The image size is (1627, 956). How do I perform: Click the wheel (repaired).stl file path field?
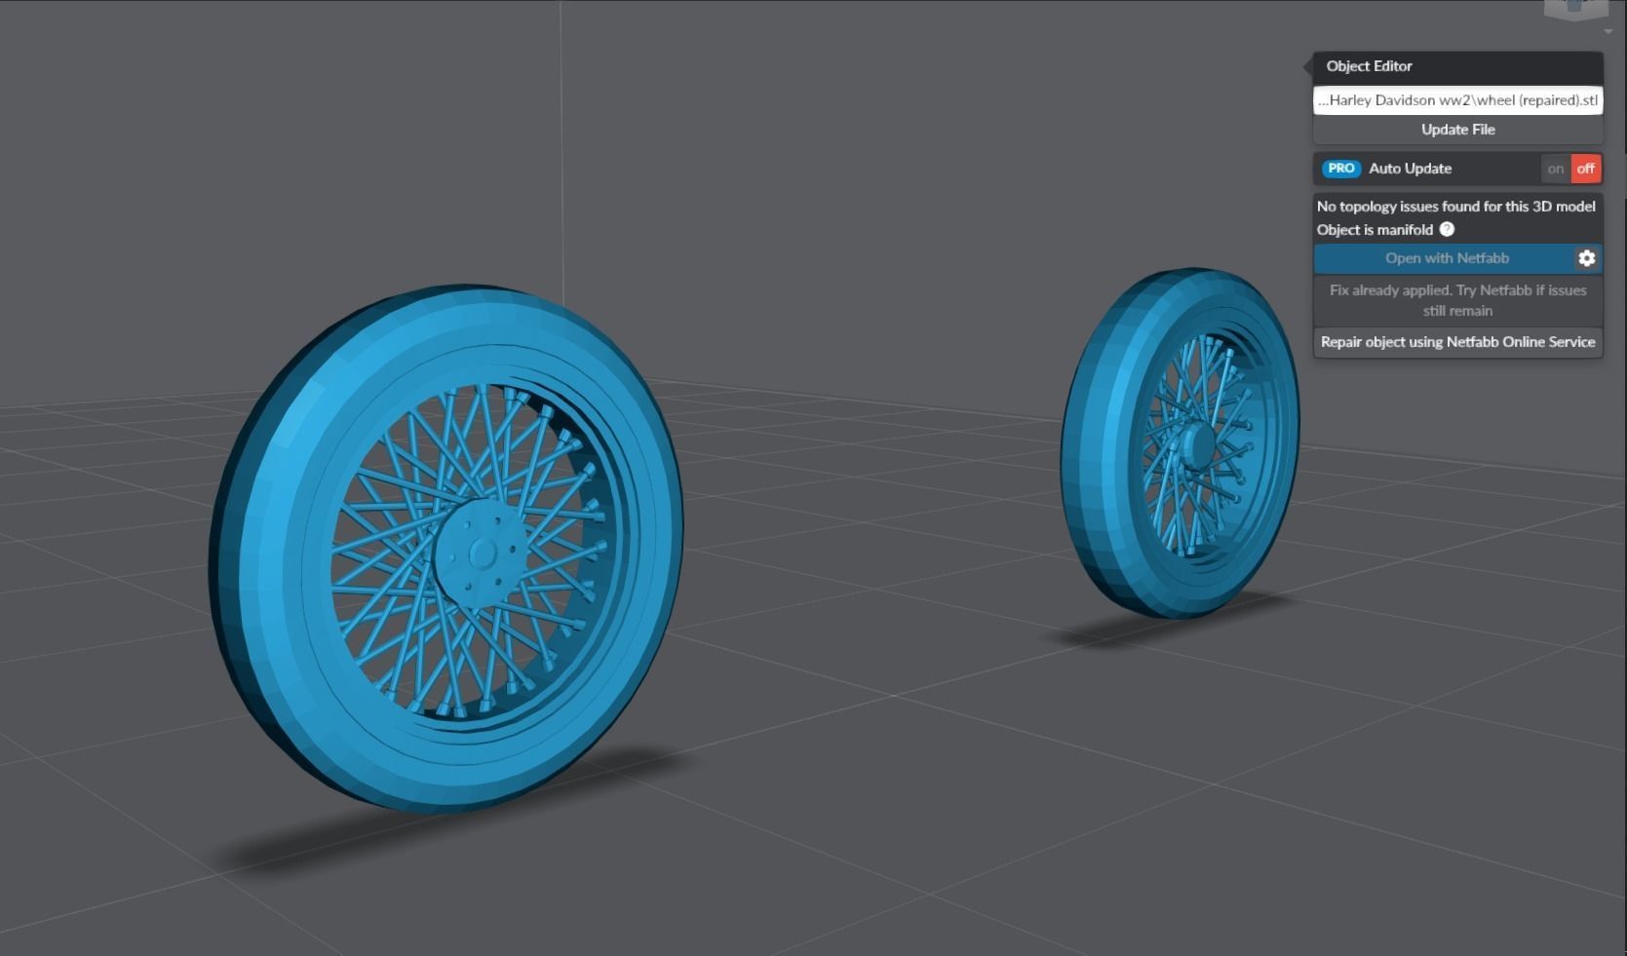[x=1457, y=100]
